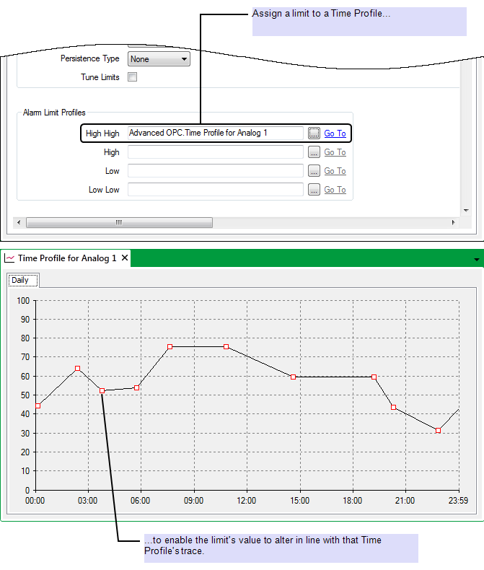Enable the Tune Limits checkbox
Screen dimensions: 484x570
point(132,77)
